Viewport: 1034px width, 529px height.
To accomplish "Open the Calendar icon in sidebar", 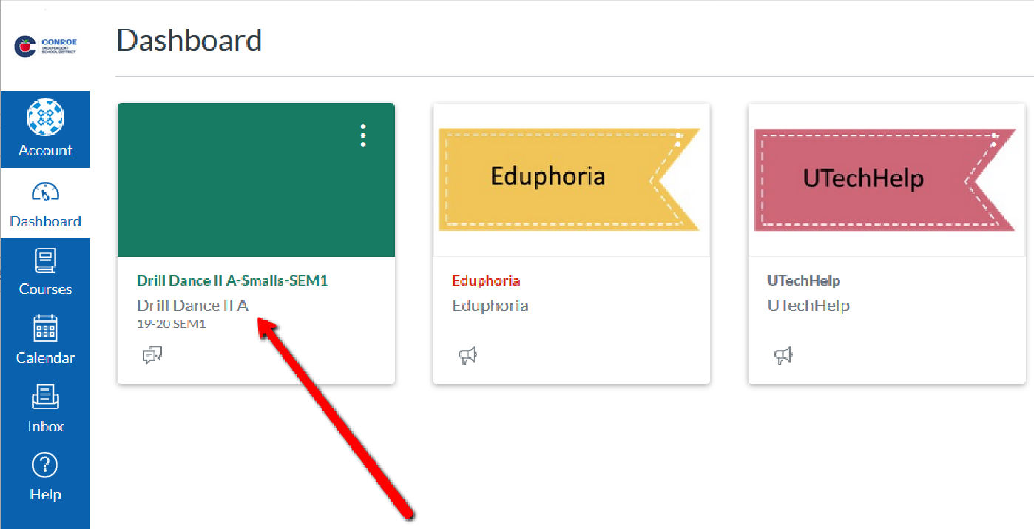I will click(45, 328).
